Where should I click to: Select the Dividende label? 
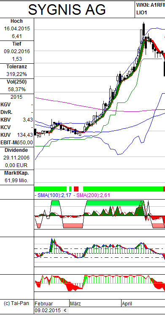pos(17,150)
